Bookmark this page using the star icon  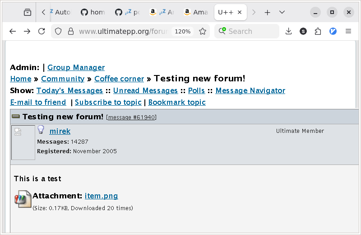point(203,31)
